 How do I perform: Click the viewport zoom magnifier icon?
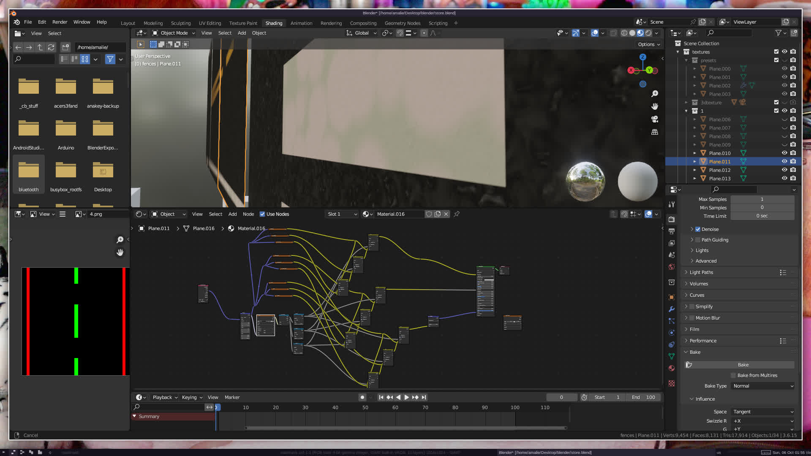[x=655, y=94]
